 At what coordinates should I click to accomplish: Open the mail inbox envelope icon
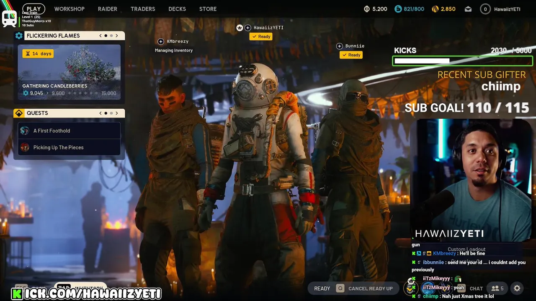click(x=468, y=9)
